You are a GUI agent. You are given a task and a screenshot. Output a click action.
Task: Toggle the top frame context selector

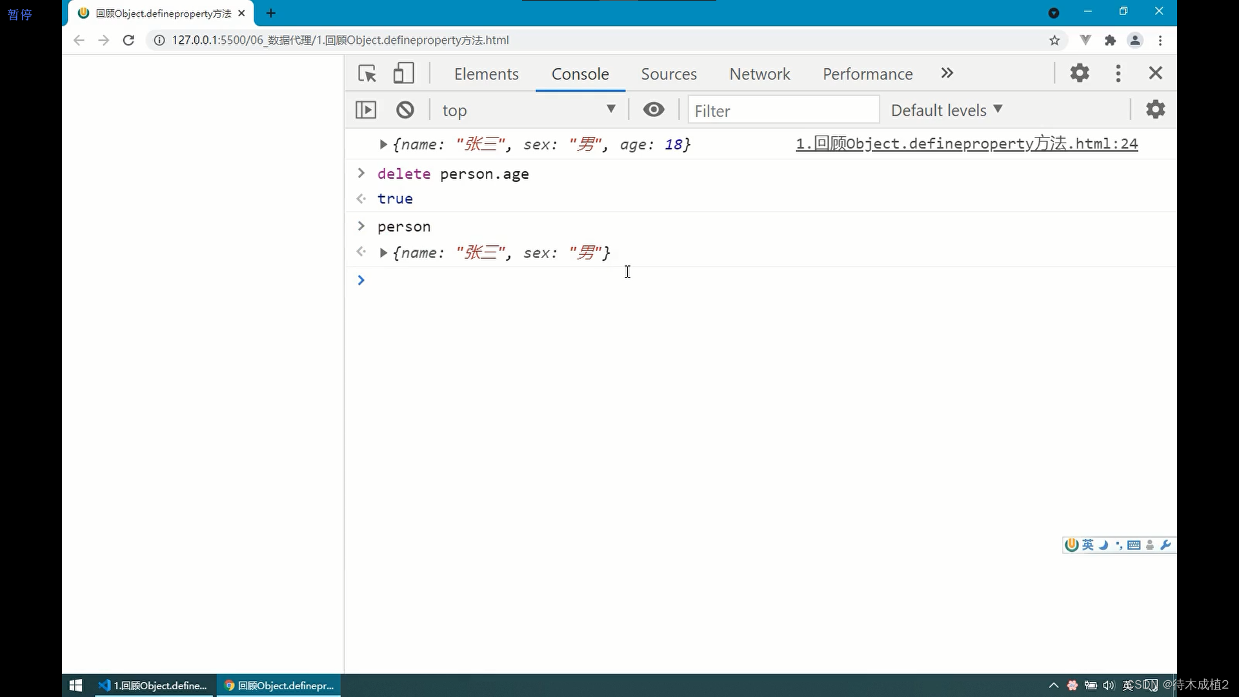(x=529, y=109)
